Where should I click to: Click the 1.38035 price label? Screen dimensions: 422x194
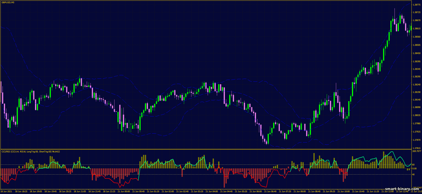tap(416, 115)
